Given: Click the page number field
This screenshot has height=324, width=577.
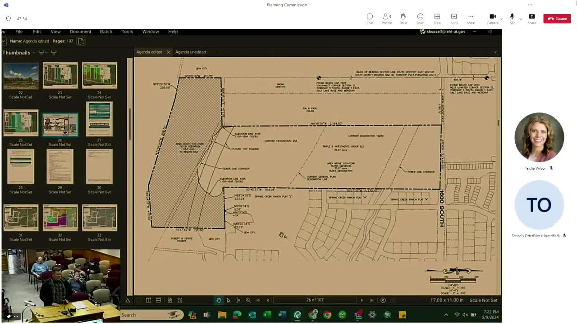Looking at the screenshot, I should pos(315,300).
